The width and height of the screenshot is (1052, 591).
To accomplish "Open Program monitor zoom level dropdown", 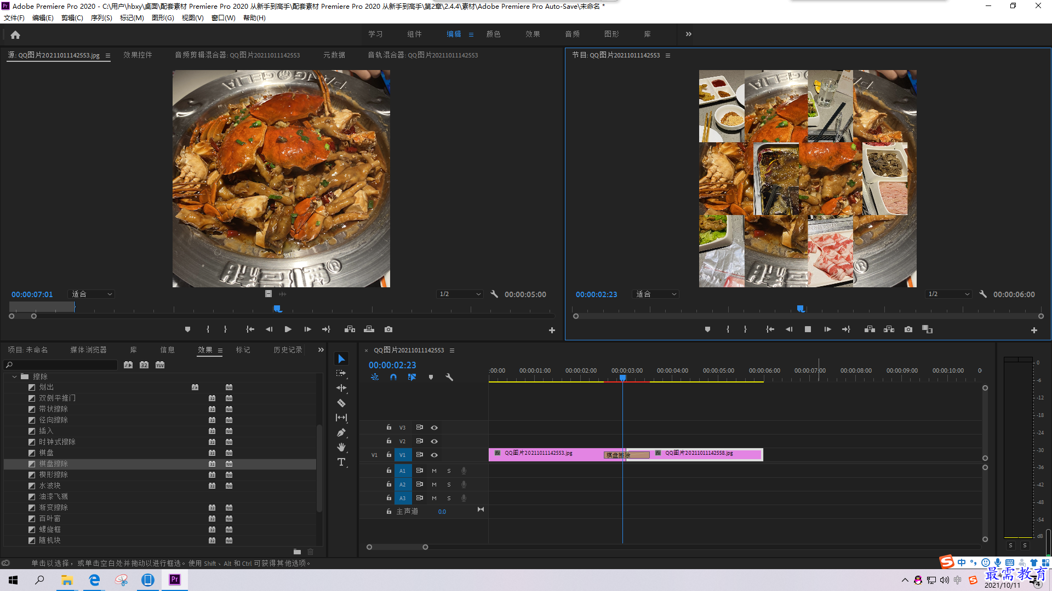I will pos(655,294).
